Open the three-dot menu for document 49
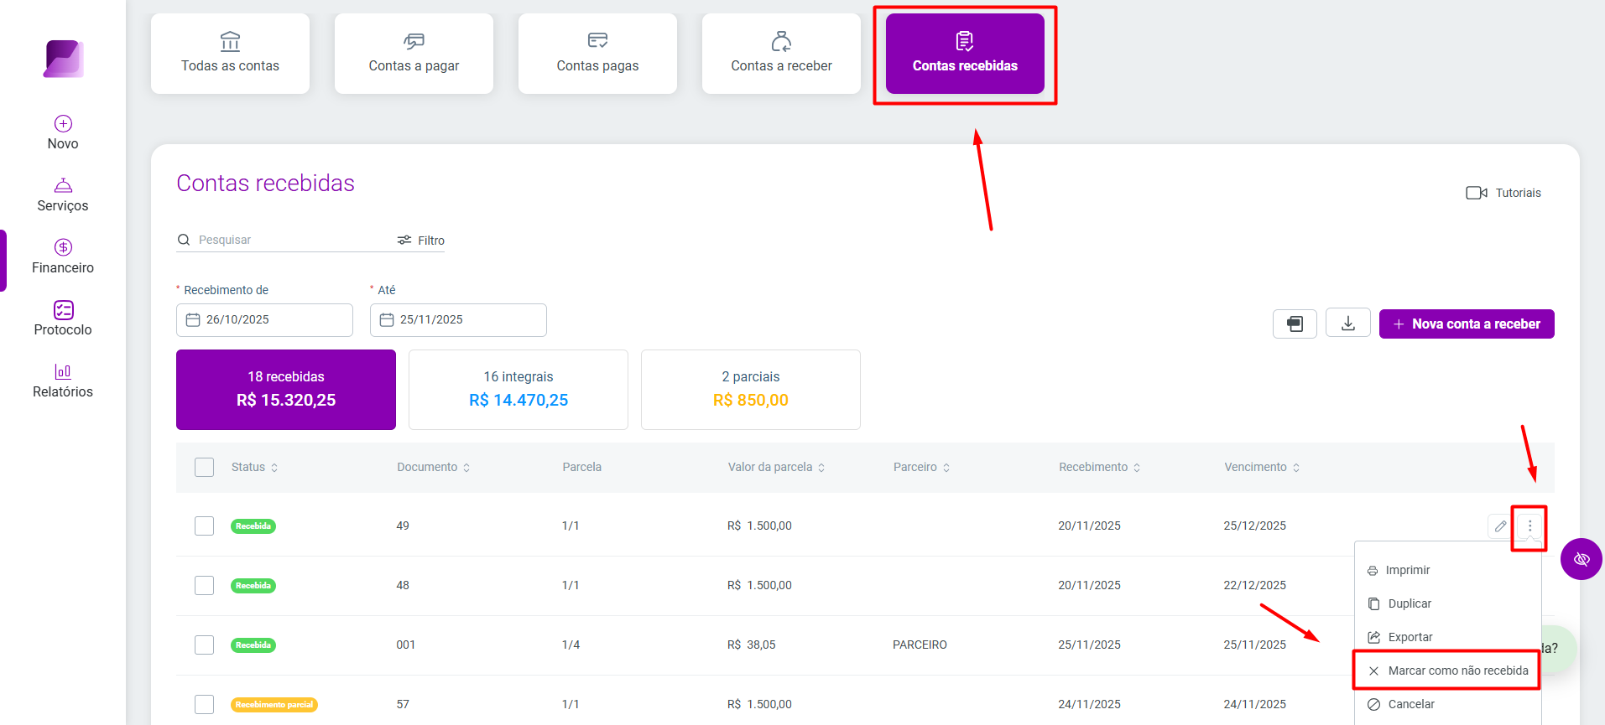This screenshot has width=1605, height=725. (x=1529, y=526)
